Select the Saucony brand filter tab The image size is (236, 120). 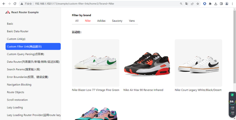coord(117,21)
